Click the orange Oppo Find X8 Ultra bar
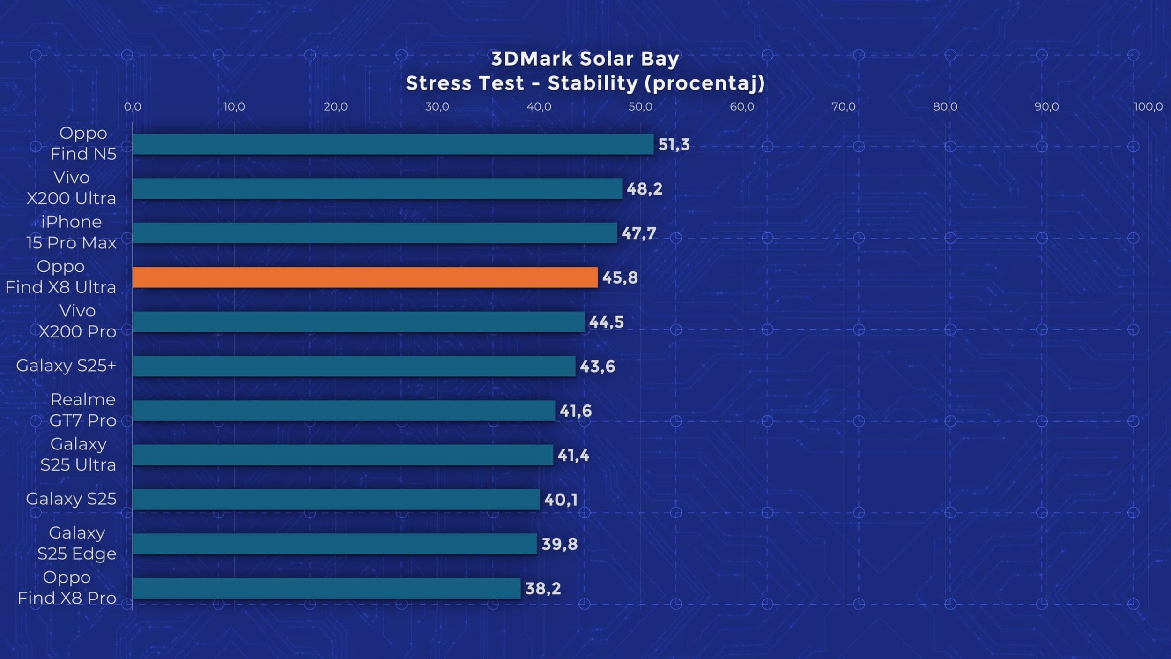Screen dimensions: 1171x659 click(365, 277)
